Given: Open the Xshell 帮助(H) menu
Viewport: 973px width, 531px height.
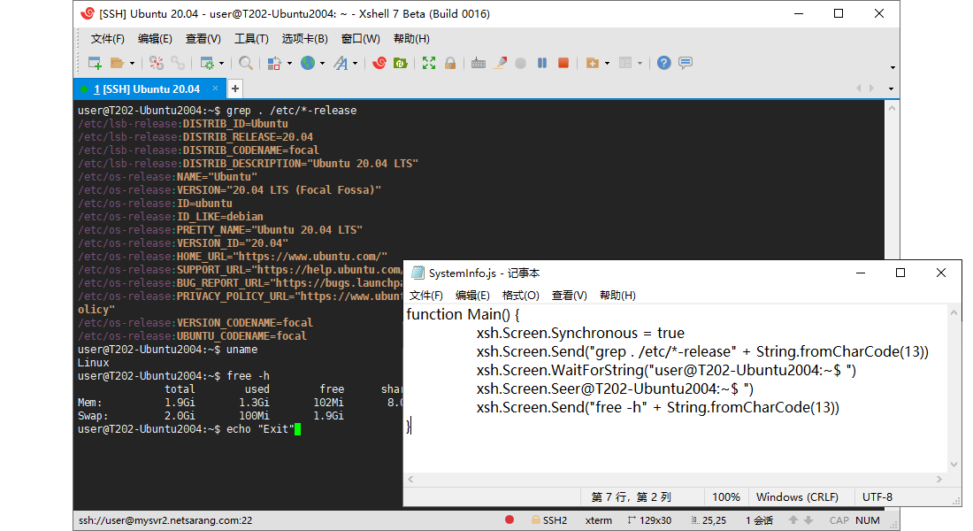Looking at the screenshot, I should (x=411, y=39).
